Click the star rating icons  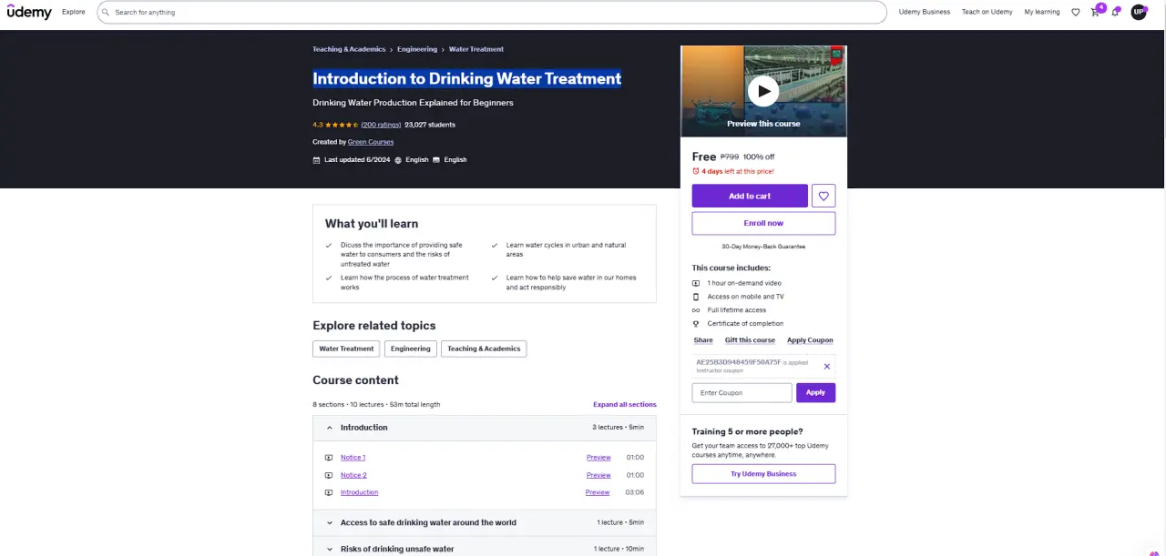coord(342,125)
